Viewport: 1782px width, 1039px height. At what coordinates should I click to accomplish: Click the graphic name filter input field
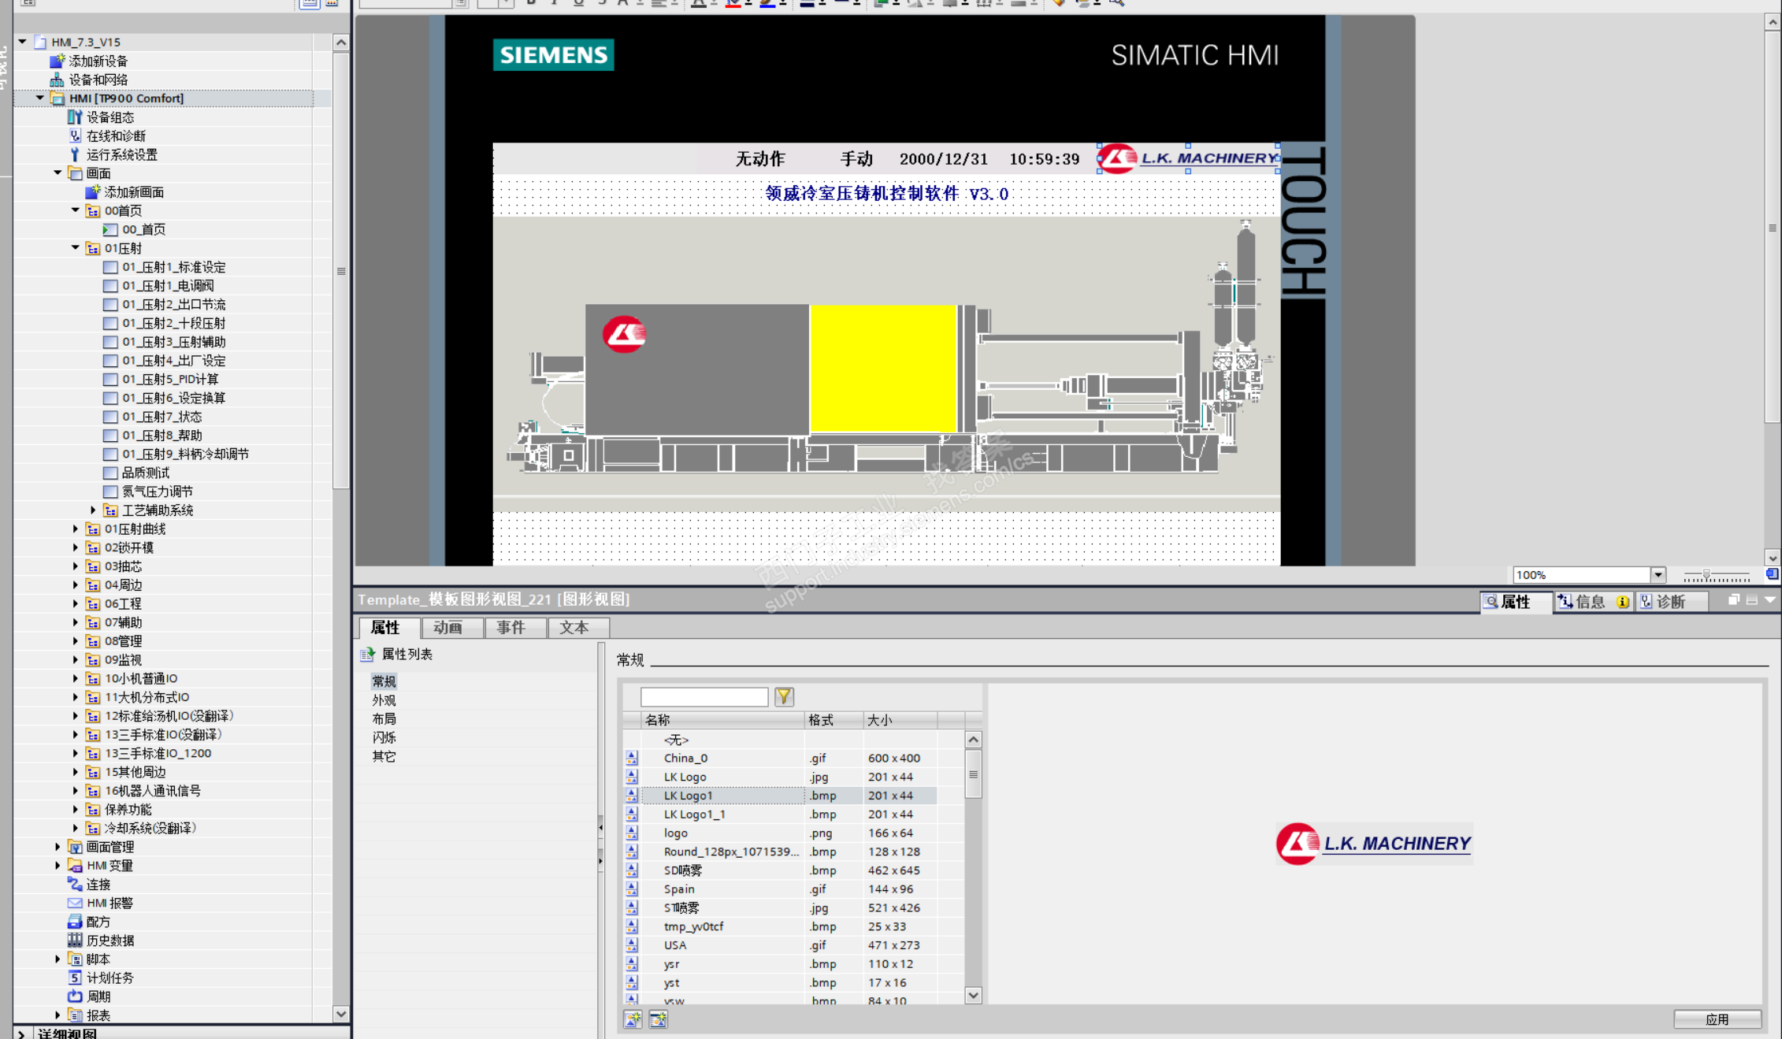click(704, 696)
